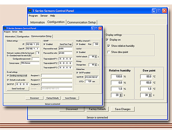
Task: Select Communication Setup tab in back window
Action: 82,22
